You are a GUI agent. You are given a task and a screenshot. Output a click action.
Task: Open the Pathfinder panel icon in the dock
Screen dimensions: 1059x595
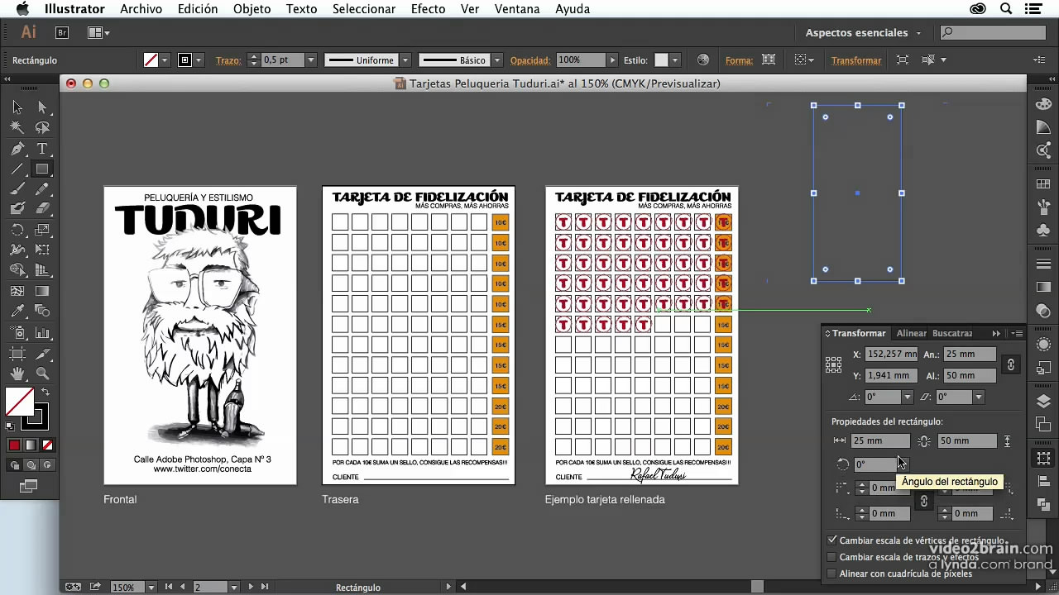pos(1044,505)
